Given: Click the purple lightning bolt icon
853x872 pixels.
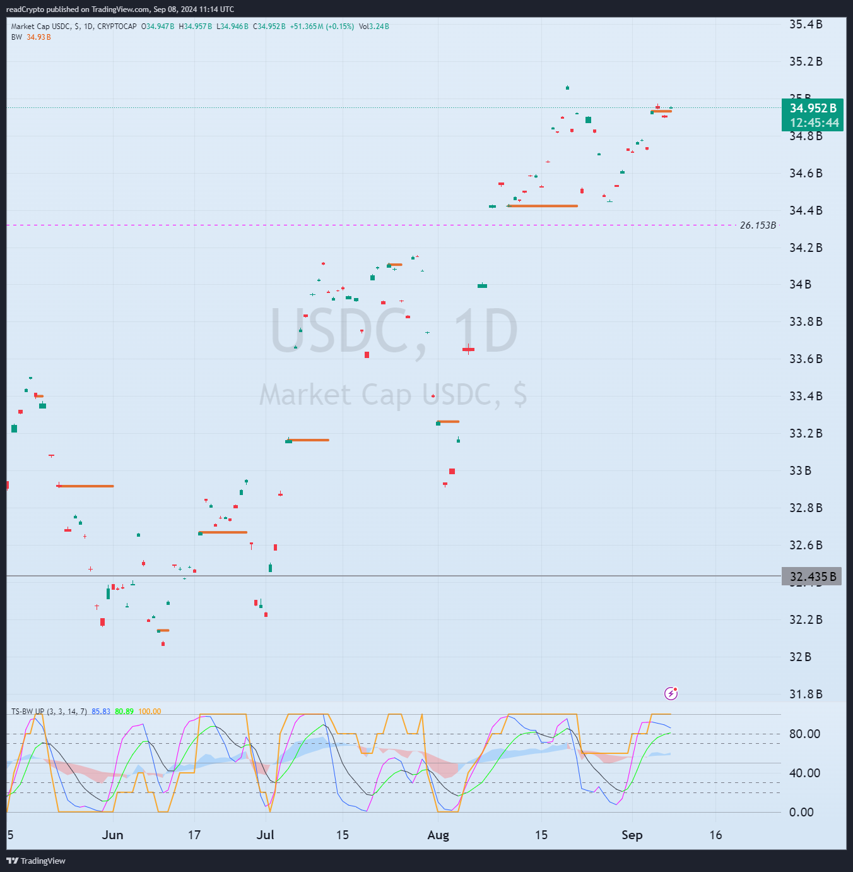Looking at the screenshot, I should [671, 693].
